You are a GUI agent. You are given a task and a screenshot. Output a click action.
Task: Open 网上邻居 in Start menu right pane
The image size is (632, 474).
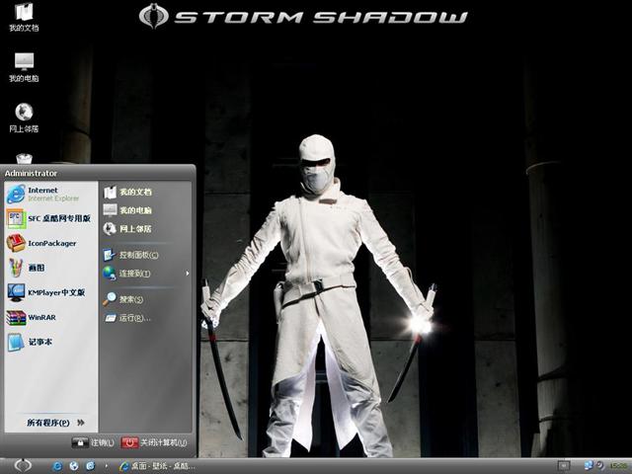point(127,228)
